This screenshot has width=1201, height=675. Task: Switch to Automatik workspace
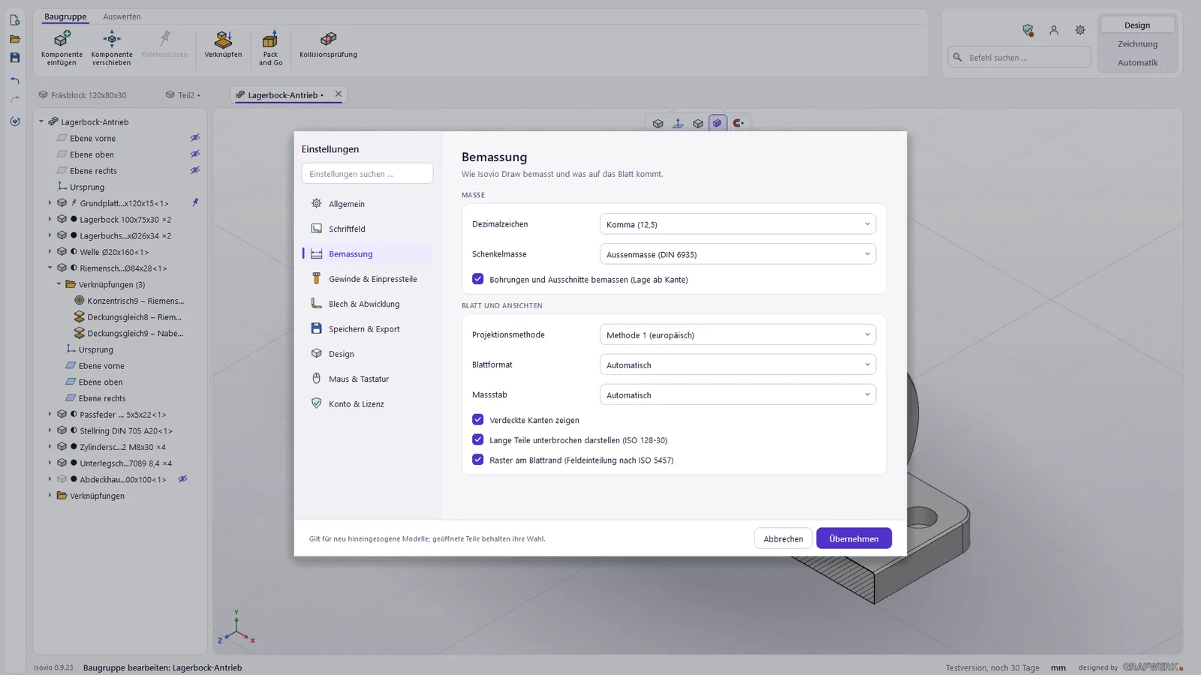[x=1137, y=63]
